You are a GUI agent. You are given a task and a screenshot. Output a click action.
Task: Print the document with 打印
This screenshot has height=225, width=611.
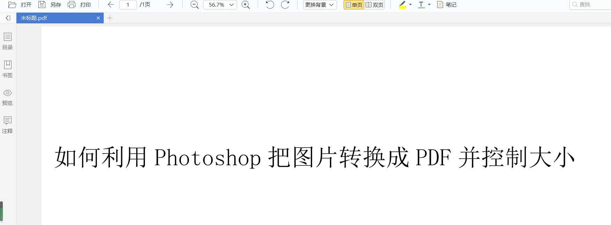click(x=79, y=5)
